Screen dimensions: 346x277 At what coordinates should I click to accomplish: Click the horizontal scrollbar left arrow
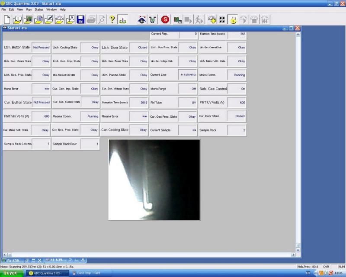point(5,254)
